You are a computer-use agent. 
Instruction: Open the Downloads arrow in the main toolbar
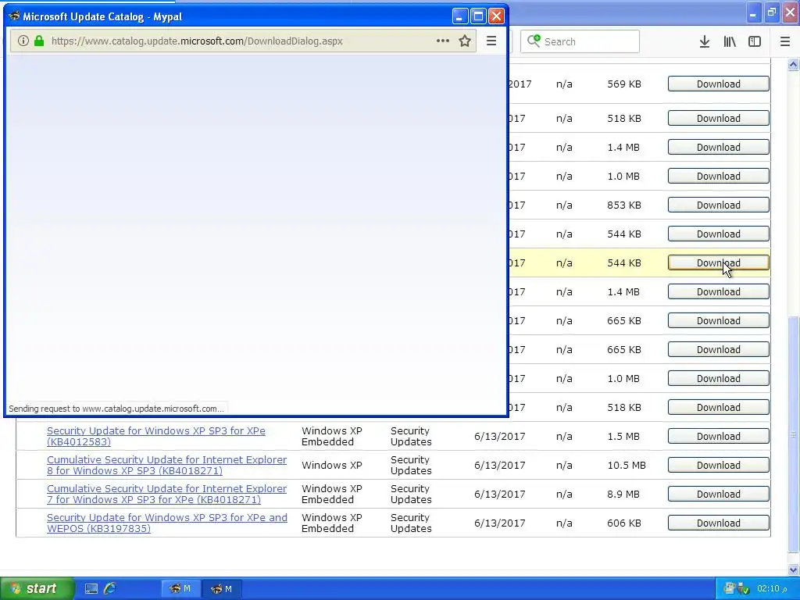[704, 41]
